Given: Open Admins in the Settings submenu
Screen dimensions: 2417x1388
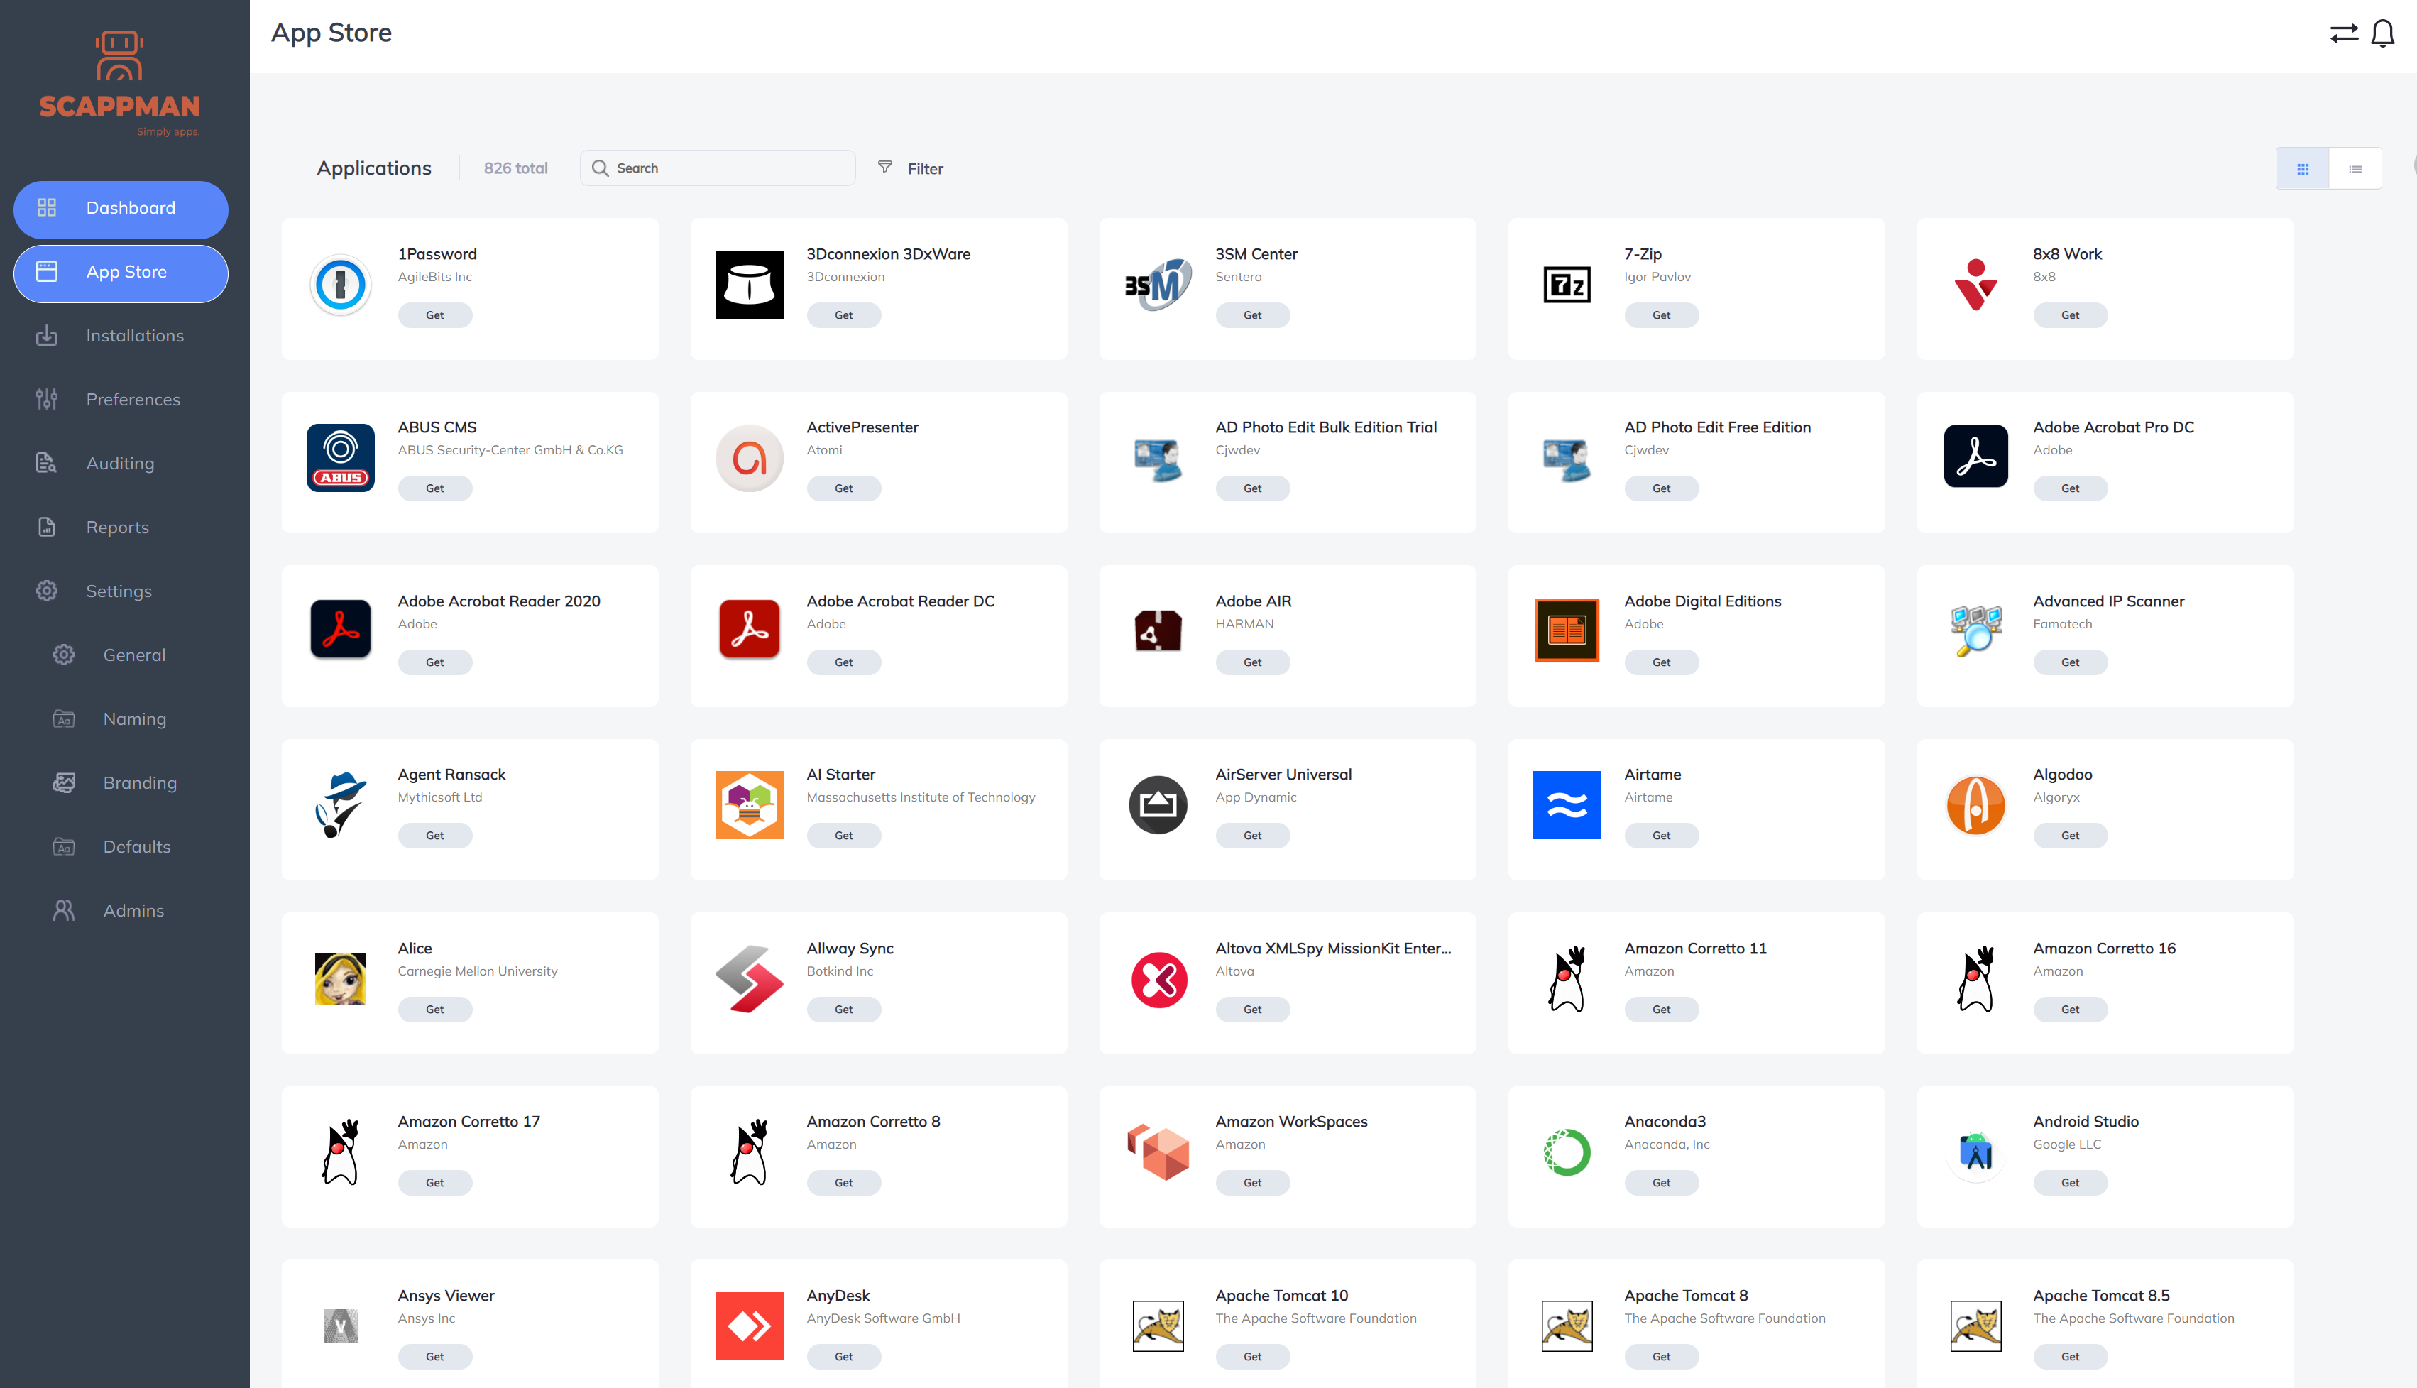Looking at the screenshot, I should (133, 910).
